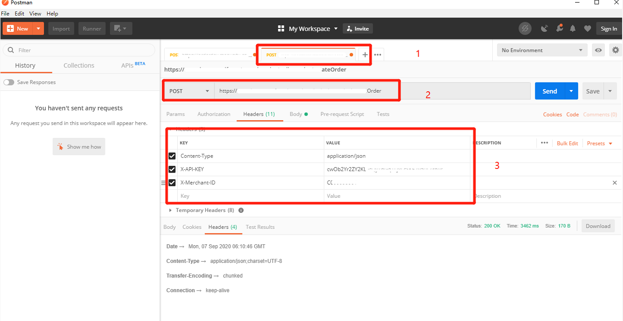This screenshot has height=321, width=623.
Task: Open the Interceptor icon
Action: coord(560,28)
